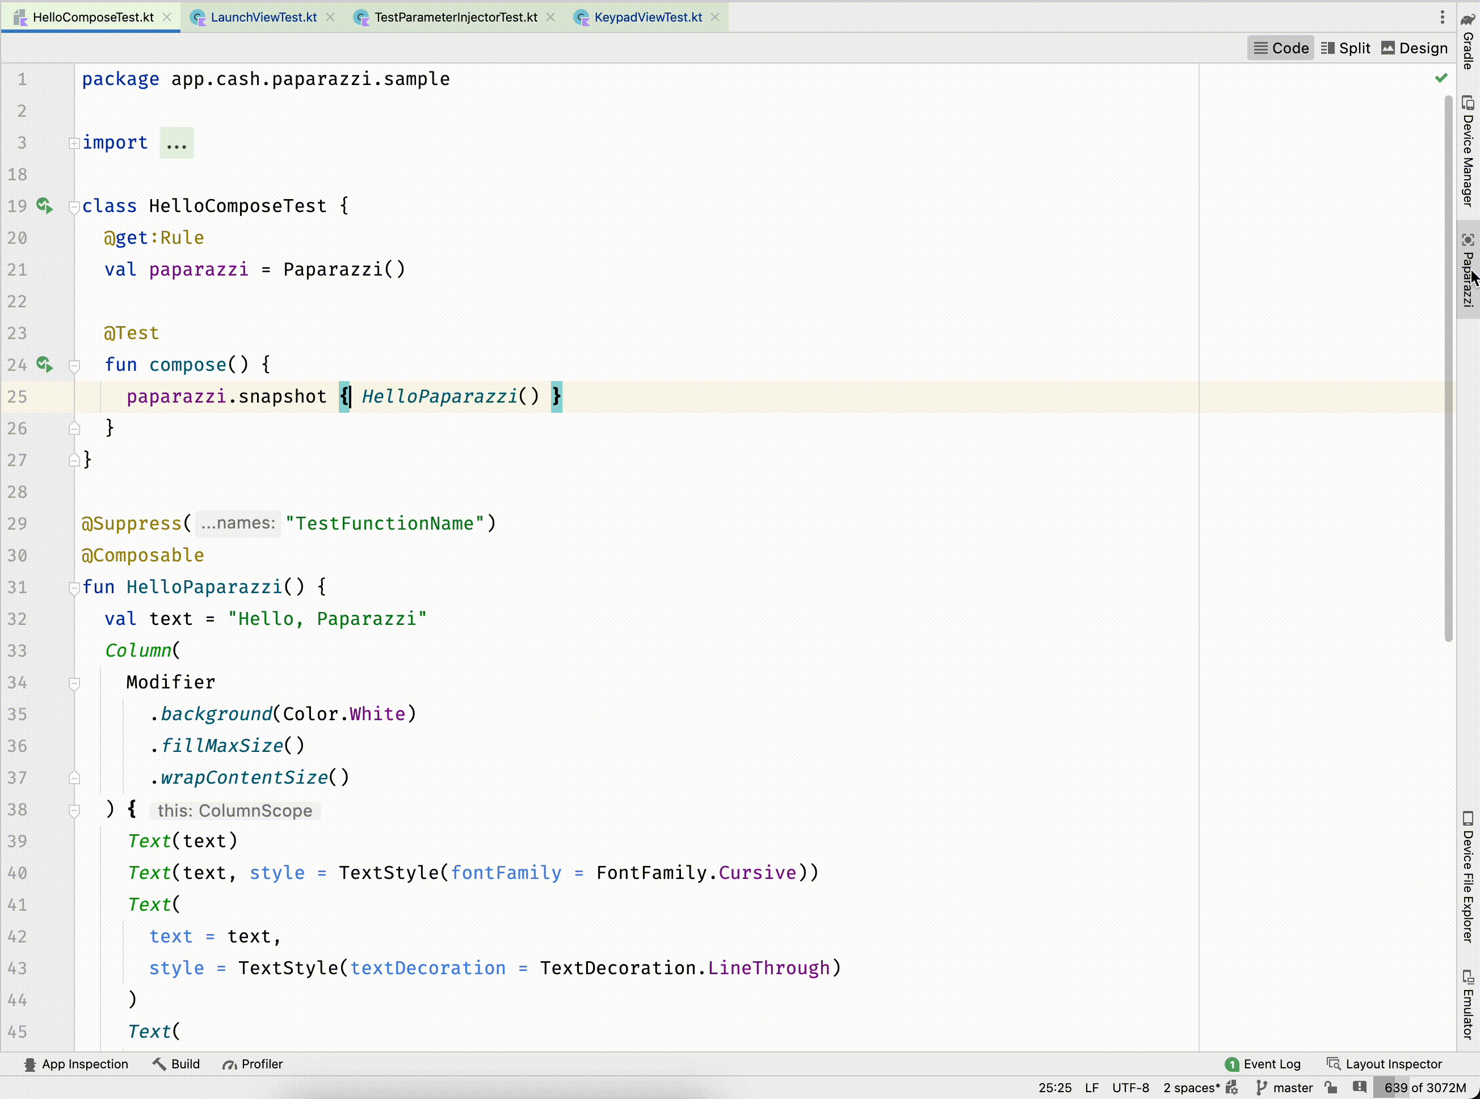
Task: Open the Event Log notification badge
Action: (1231, 1064)
